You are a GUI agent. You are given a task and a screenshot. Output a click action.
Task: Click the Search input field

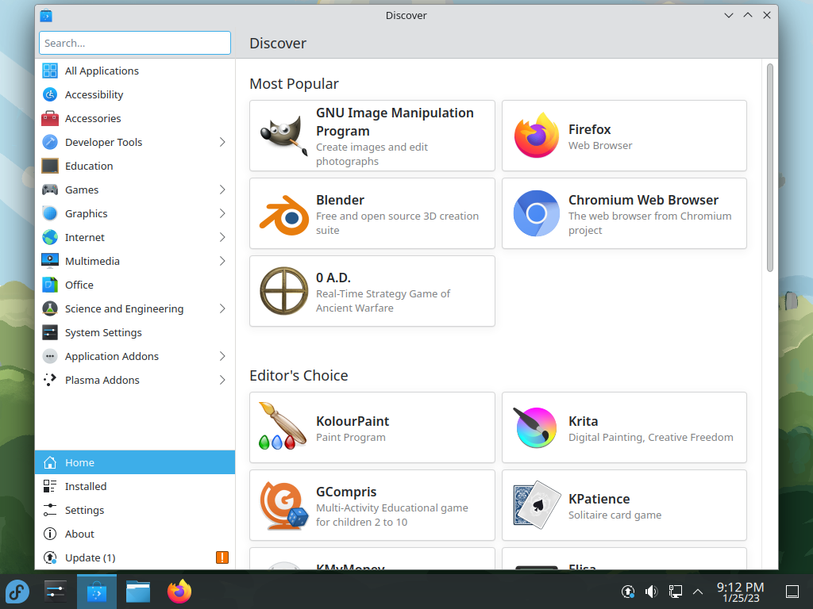[135, 43]
